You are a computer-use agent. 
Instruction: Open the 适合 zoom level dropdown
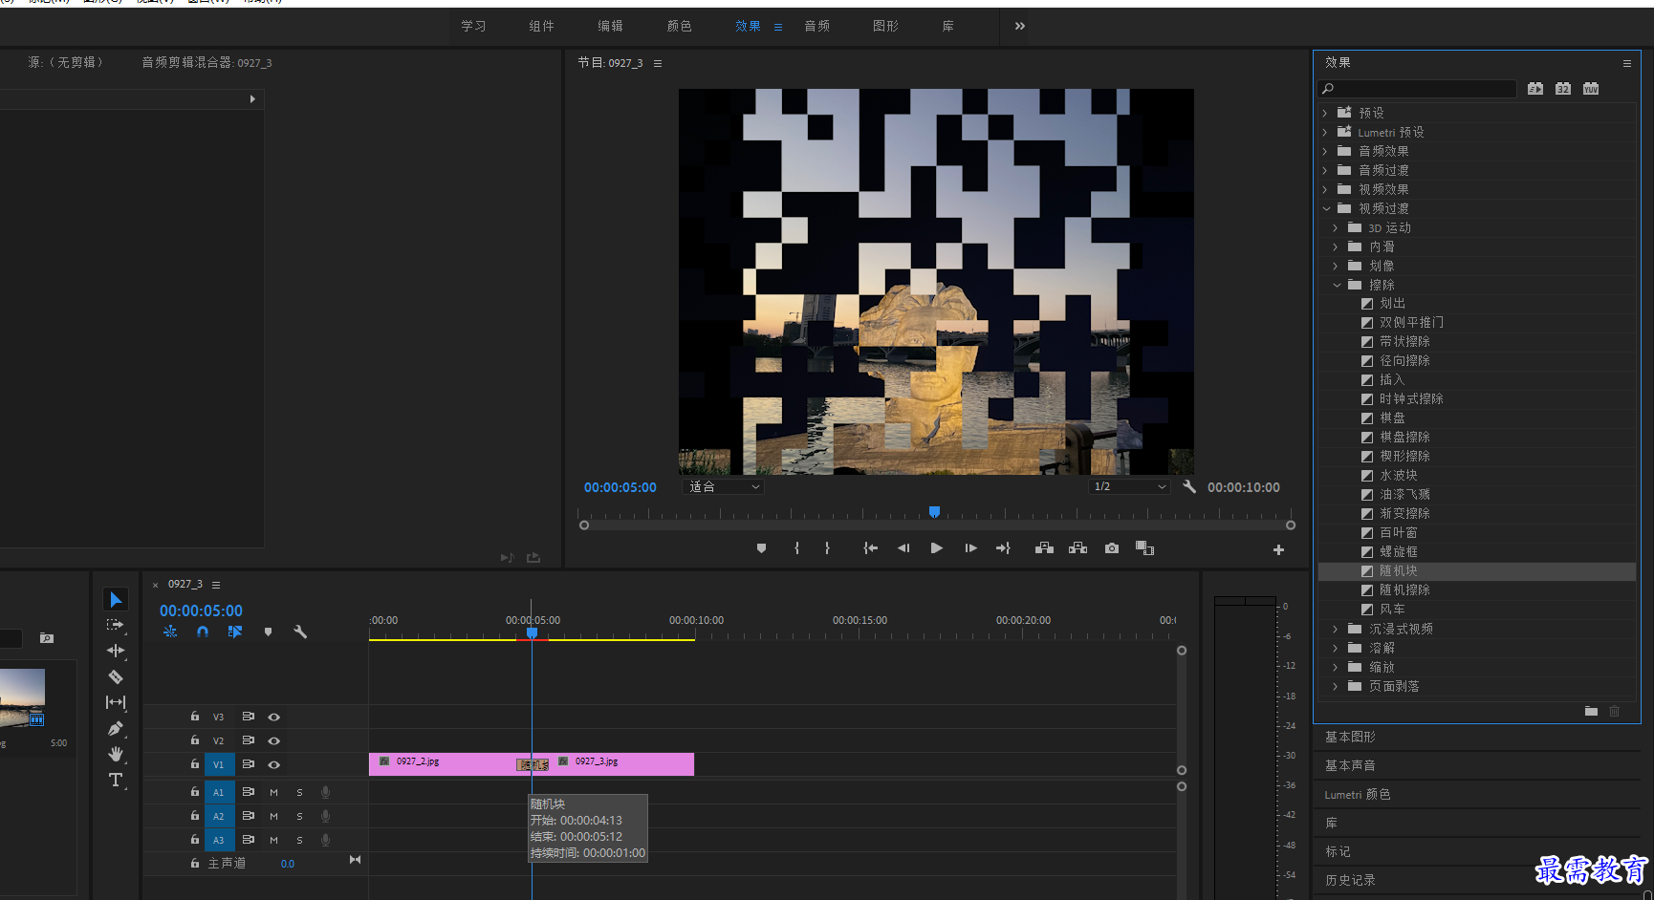(724, 486)
